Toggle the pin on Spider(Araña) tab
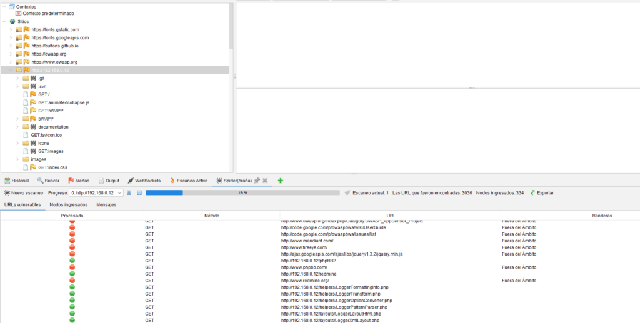This screenshot has height=323, width=640. pos(257,181)
